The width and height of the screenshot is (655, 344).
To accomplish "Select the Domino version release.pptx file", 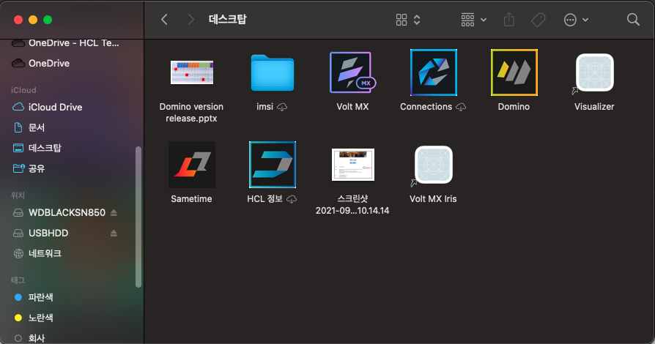I will coord(192,72).
